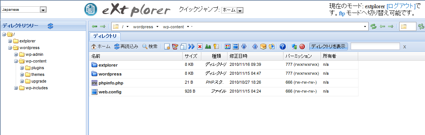Click the filter text field in the toolbar
Screen dimensions: 425x135
coord(375,46)
